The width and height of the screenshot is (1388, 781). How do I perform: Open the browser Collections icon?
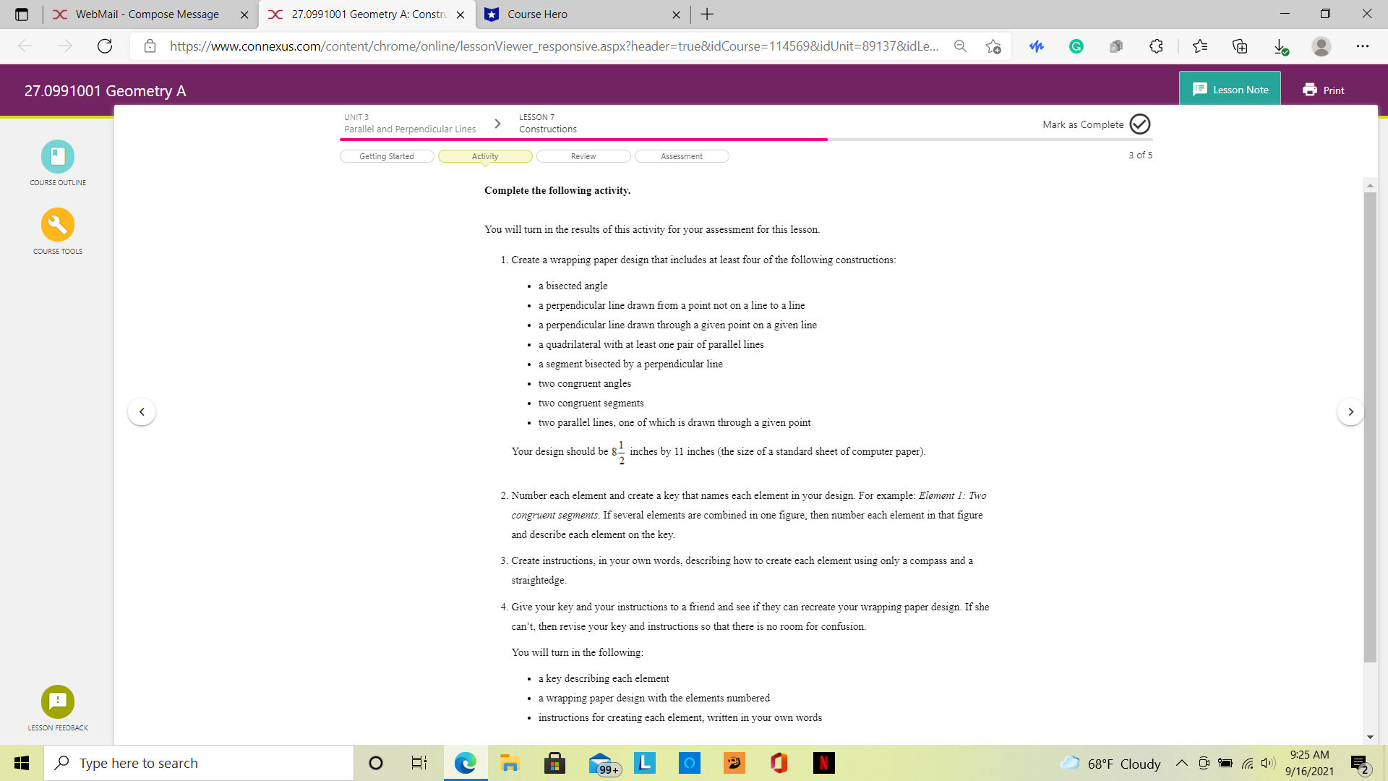tap(1241, 46)
